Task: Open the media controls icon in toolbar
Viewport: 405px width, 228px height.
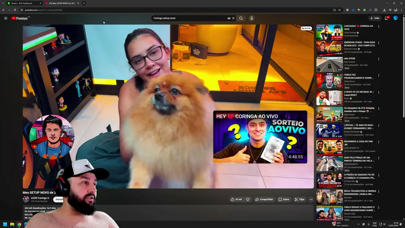Action: (x=390, y=10)
